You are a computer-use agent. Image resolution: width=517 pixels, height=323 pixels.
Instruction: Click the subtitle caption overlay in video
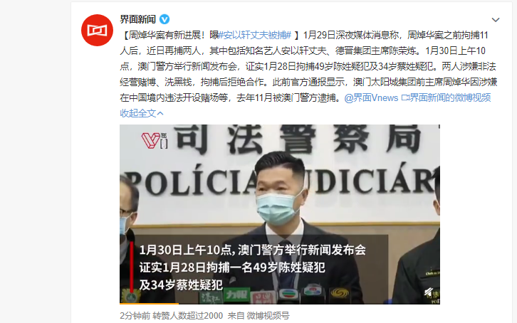click(252, 268)
